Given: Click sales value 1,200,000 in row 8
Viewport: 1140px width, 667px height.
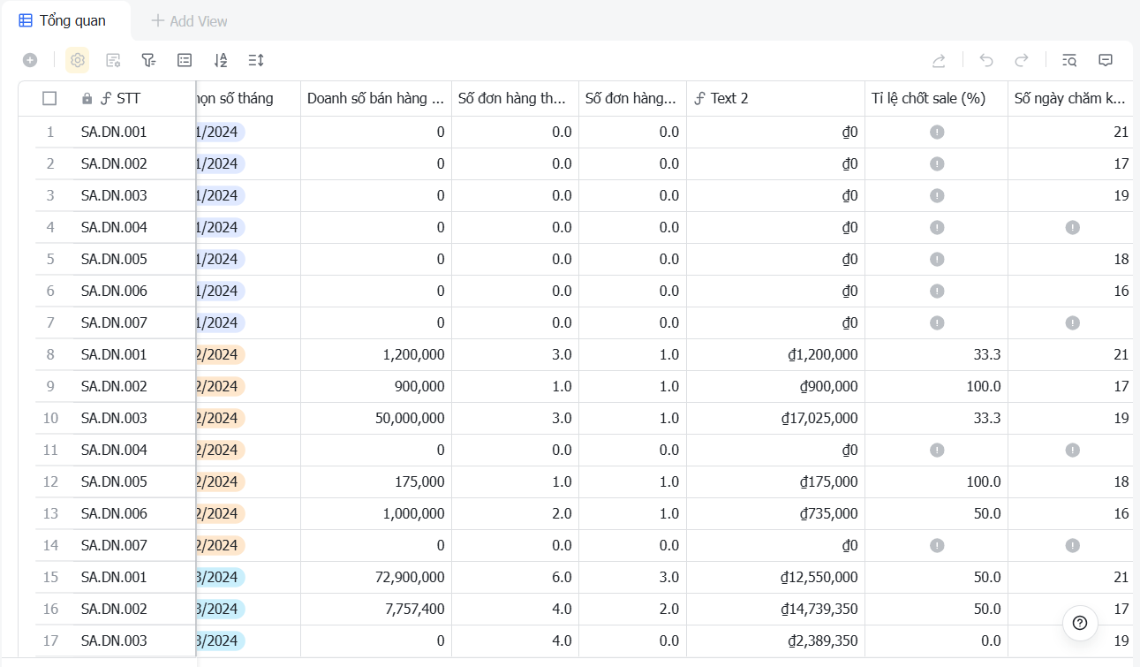Looking at the screenshot, I should point(414,354).
